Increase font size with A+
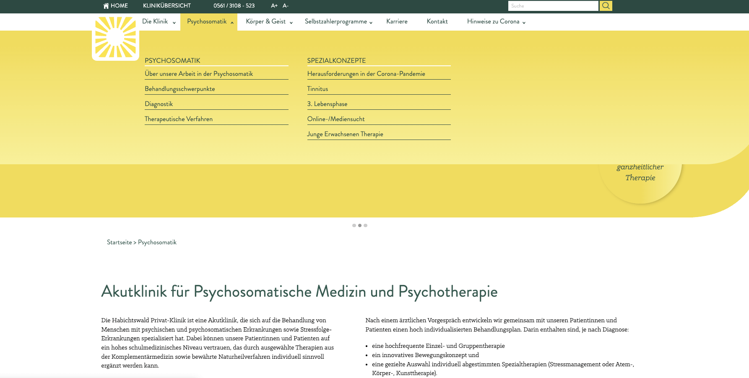The height and width of the screenshot is (378, 749). pyautogui.click(x=274, y=6)
